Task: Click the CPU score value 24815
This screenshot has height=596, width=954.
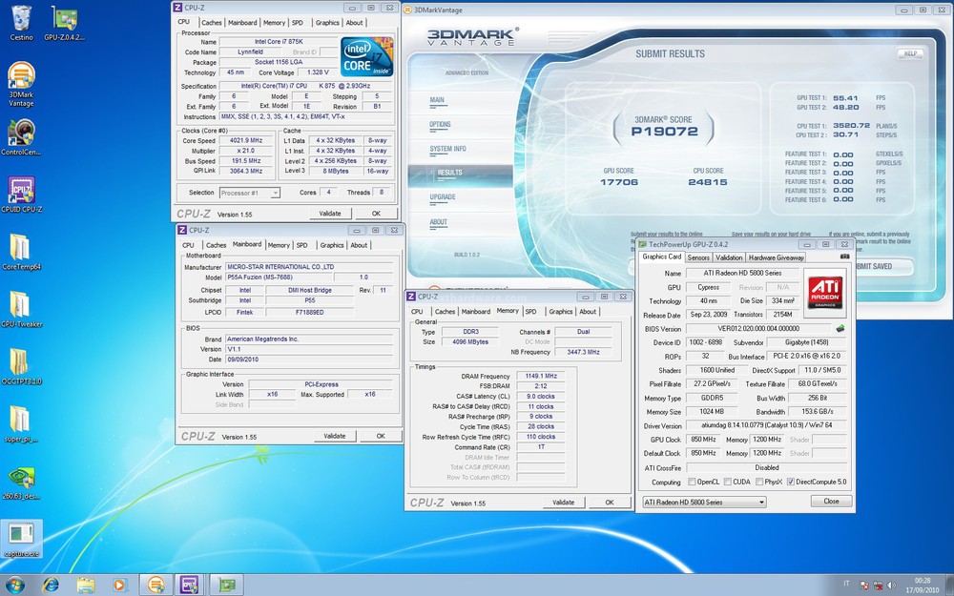Action: (x=708, y=182)
